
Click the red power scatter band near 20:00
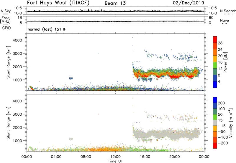tap(175, 76)
